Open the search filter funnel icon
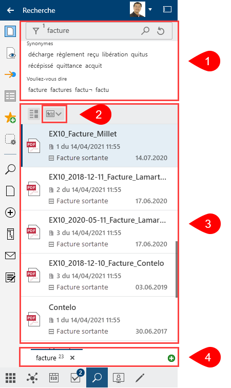Viewport: 231px width, 388px height. (x=36, y=31)
